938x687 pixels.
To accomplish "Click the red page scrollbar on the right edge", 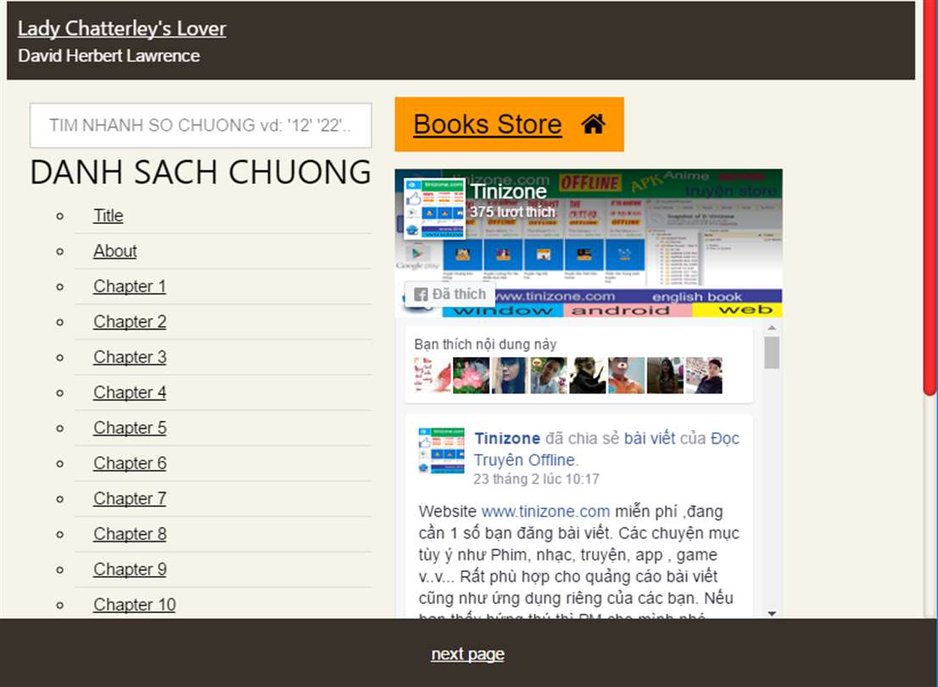I will click(930, 198).
